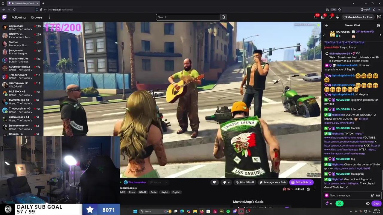Show hidden system tray icons
This screenshot has width=383, height=215.
click(352, 211)
